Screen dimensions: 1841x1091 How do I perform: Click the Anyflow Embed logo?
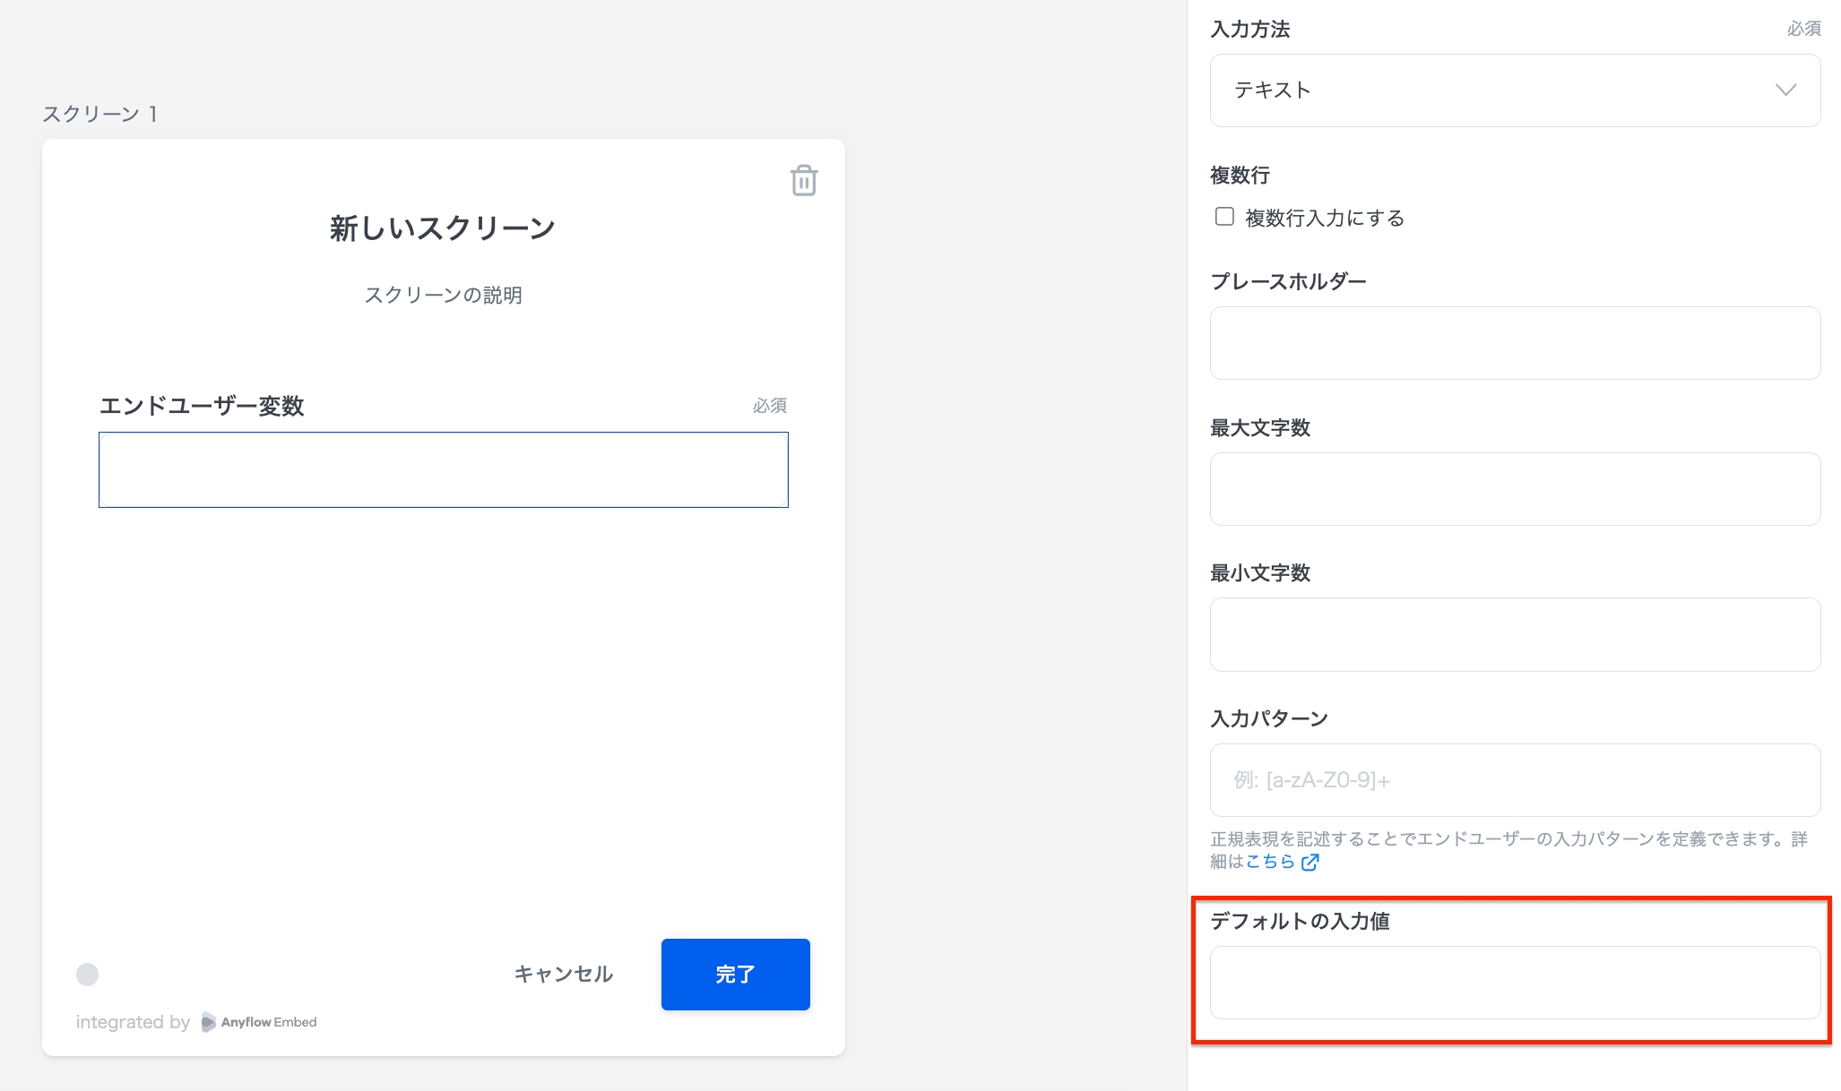pyautogui.click(x=258, y=1022)
